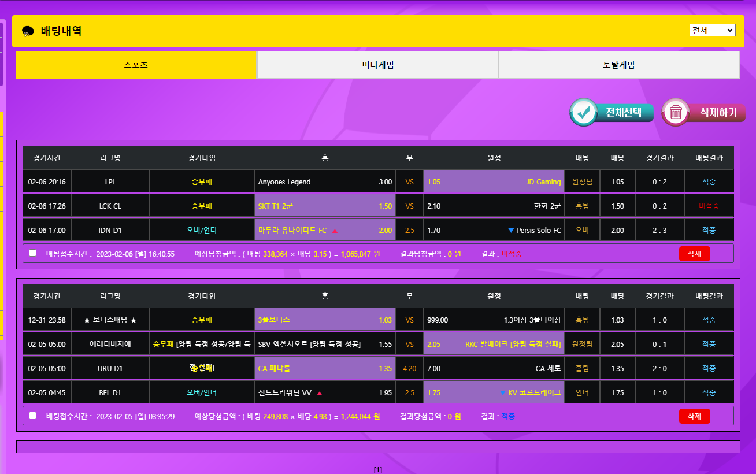The height and width of the screenshot is (474, 756).
Task: Open the 전체 filter dropdown
Action: (x=712, y=30)
